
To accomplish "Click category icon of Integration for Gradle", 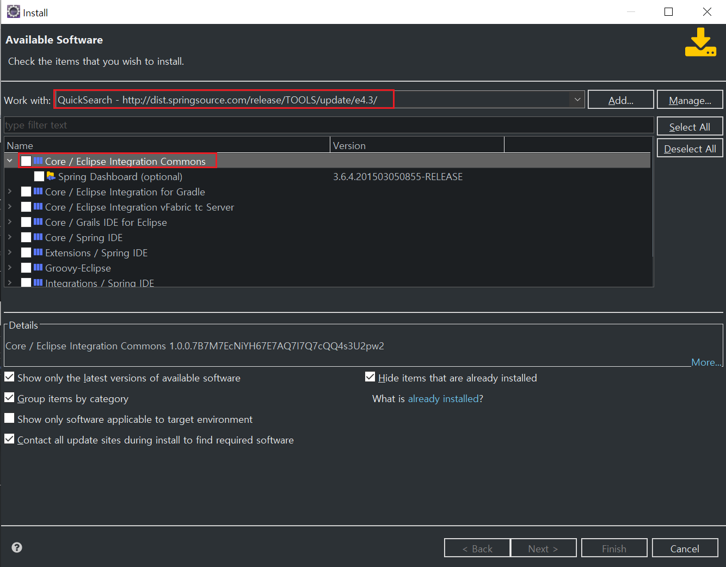I will 38,192.
